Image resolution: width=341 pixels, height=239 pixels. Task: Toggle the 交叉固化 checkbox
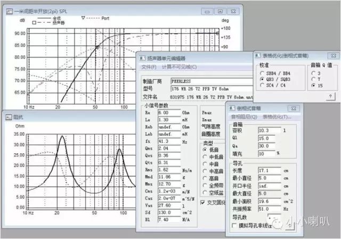click(202, 202)
